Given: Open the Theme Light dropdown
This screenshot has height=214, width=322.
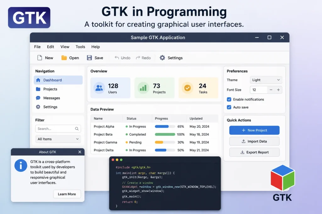Looking at the screenshot, I should click(266, 80).
